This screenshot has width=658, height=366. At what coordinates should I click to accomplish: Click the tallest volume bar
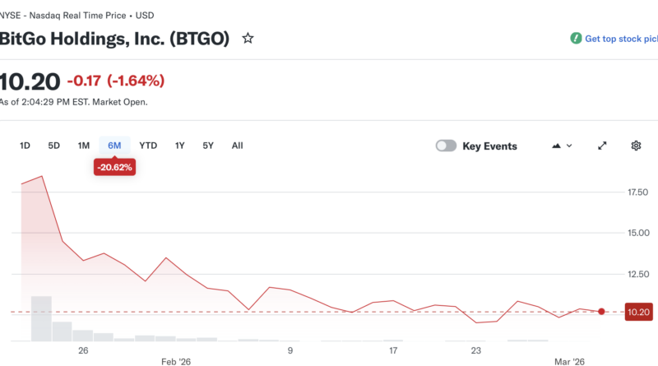click(x=41, y=318)
